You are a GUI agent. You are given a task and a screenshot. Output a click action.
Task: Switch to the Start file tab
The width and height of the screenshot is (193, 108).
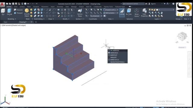[5, 22]
